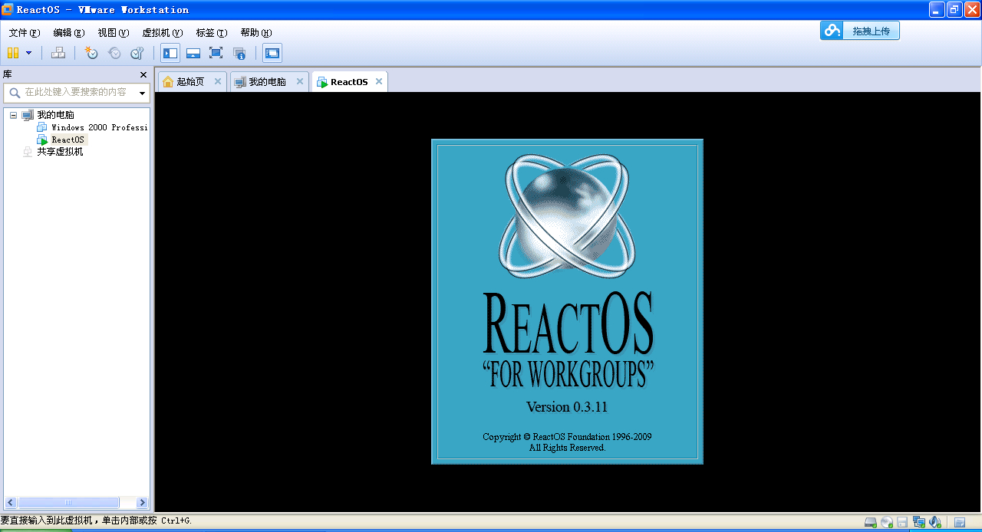Select 我的电脑 in the library tree
This screenshot has height=532, width=982.
click(x=55, y=115)
